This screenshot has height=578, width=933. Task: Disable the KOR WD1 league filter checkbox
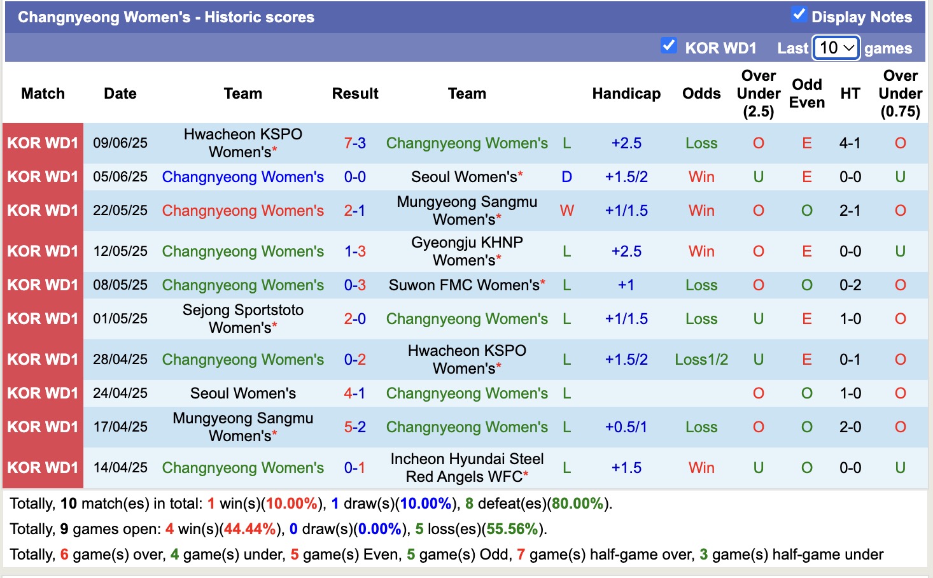click(669, 45)
